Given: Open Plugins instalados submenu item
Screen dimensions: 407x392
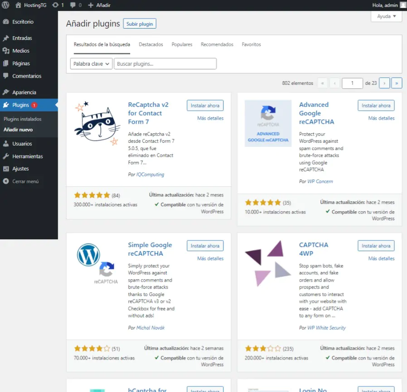Looking at the screenshot, I should point(22,119).
